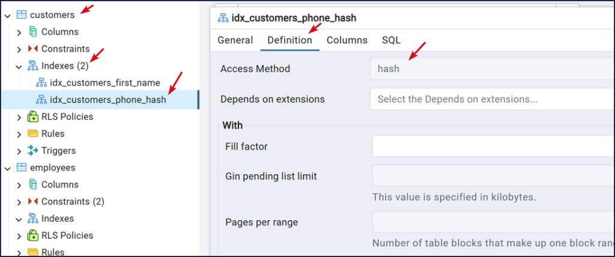The width and height of the screenshot is (615, 257).
Task: Click the customers table icon
Action: (22, 14)
